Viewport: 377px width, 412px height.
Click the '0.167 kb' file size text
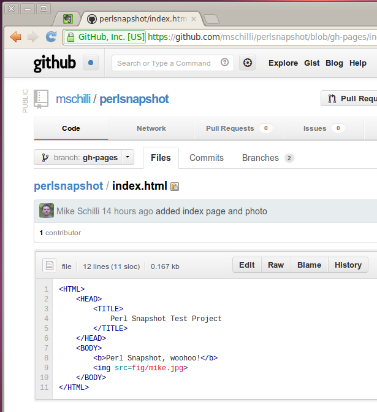tap(165, 266)
